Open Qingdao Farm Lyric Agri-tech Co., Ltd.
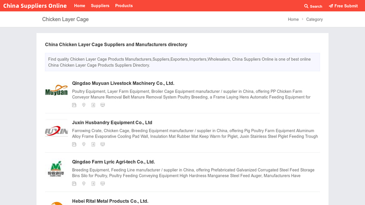Screen dimensions: 365x205 click(x=113, y=162)
